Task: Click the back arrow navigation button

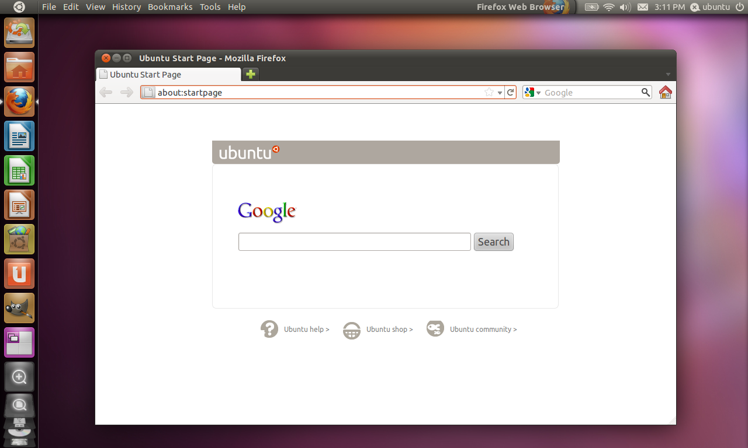Action: (106, 92)
